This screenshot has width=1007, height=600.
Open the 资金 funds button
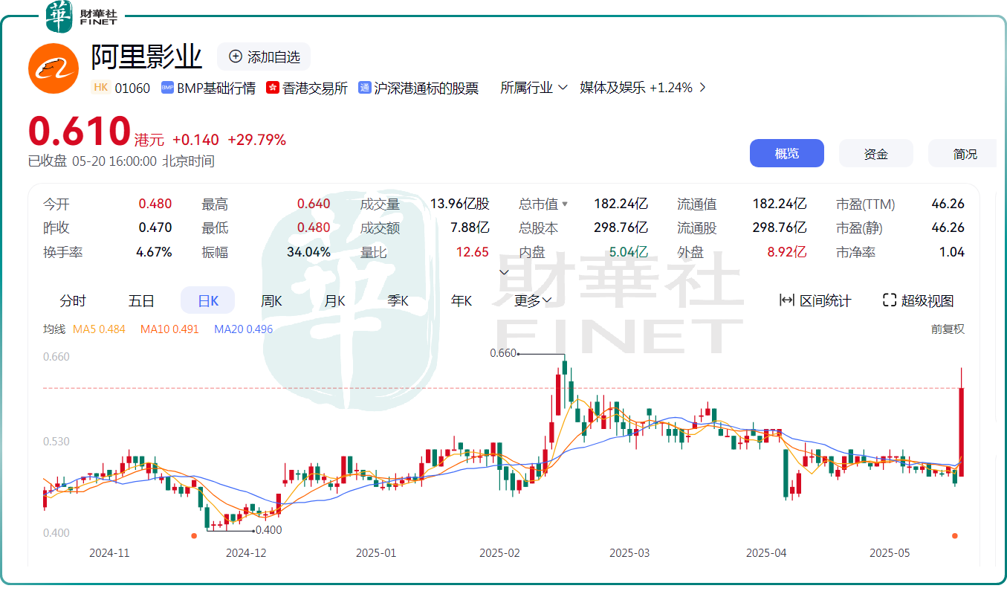coord(876,153)
